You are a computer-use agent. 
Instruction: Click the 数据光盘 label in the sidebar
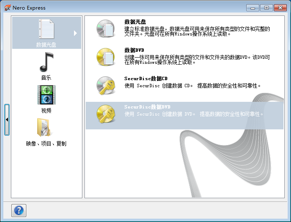(x=46, y=45)
